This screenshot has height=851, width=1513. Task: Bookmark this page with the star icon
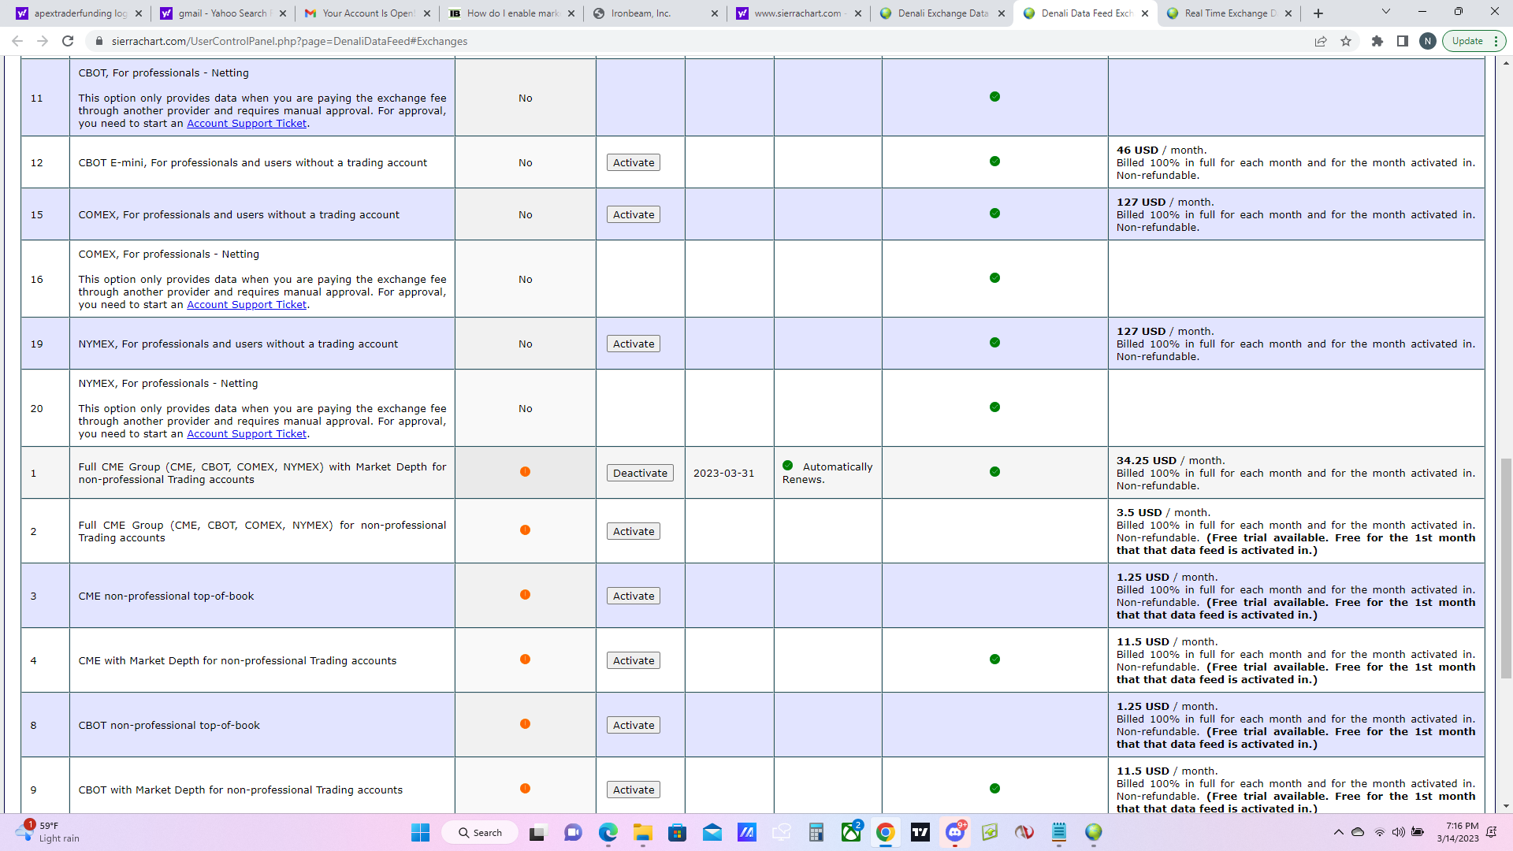coord(1346,41)
